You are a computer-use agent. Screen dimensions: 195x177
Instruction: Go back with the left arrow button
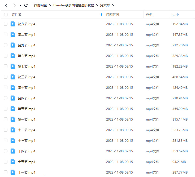coord(6,5)
